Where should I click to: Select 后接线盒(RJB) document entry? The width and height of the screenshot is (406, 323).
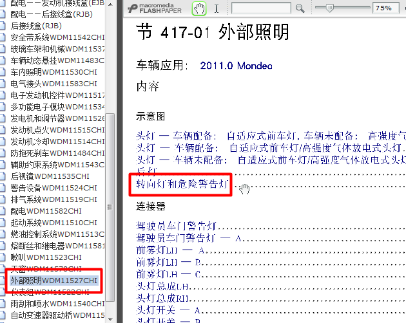(x=36, y=26)
